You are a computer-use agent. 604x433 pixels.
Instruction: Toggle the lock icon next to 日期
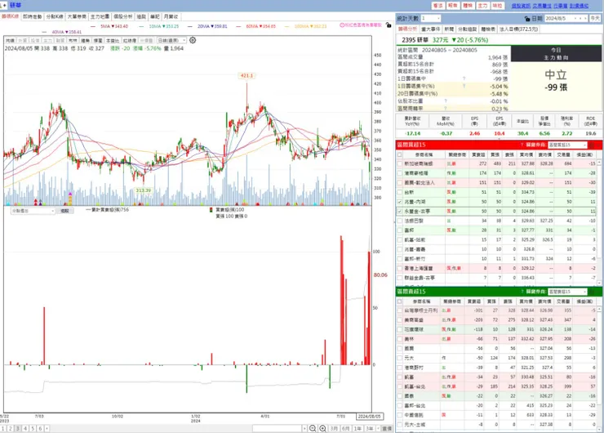coord(527,19)
